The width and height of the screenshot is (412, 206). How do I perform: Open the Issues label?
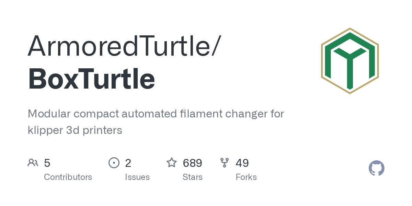coord(137,177)
